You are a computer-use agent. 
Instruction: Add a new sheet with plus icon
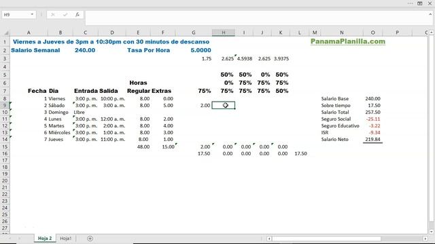click(90, 238)
